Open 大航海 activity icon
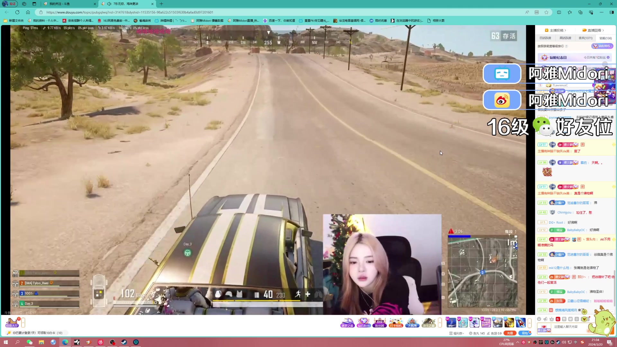The width and height of the screenshot is (617, 347). click(x=412, y=323)
